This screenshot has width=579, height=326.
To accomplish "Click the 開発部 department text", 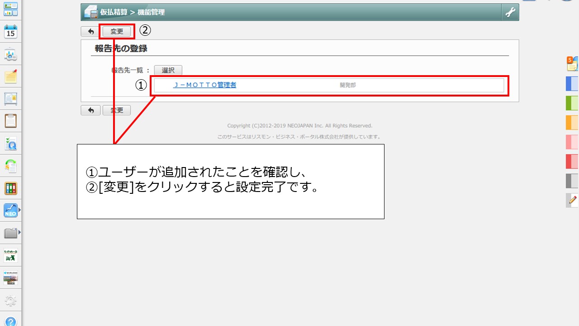I will click(348, 85).
